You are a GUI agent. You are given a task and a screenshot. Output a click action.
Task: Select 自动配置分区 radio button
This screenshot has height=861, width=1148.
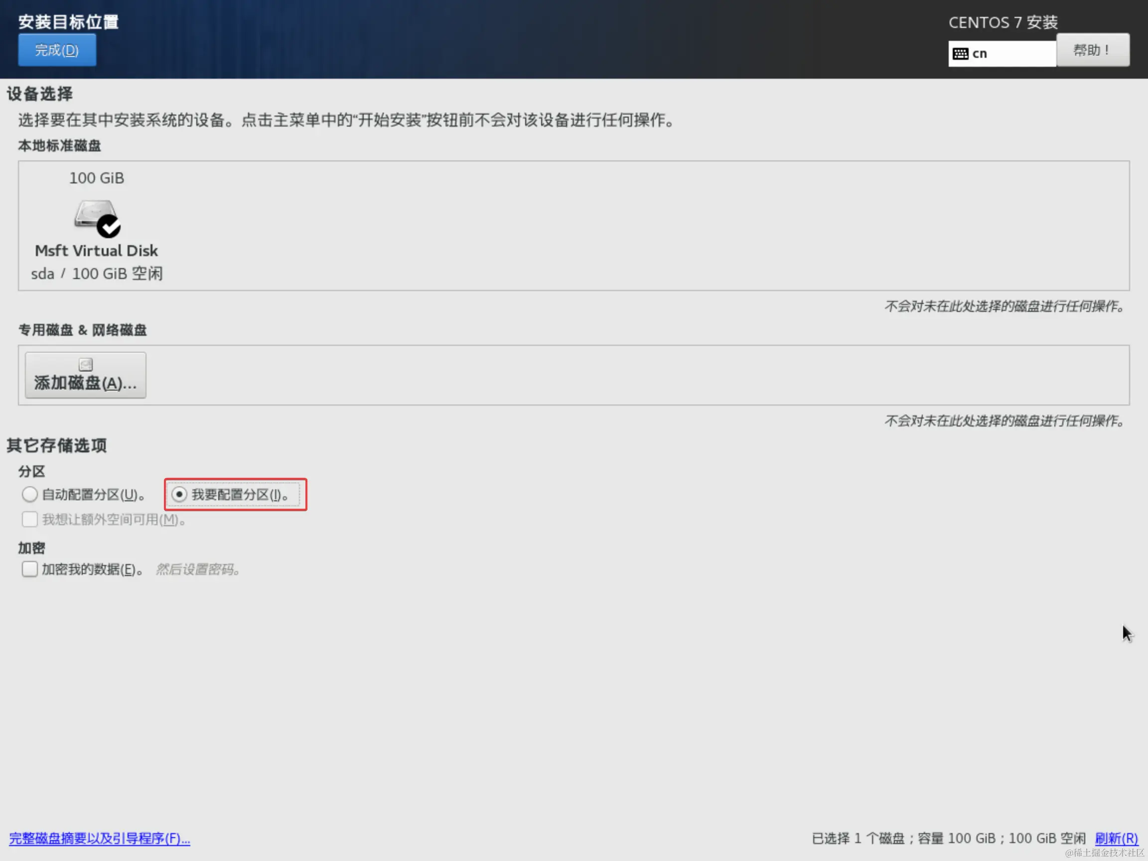click(29, 495)
